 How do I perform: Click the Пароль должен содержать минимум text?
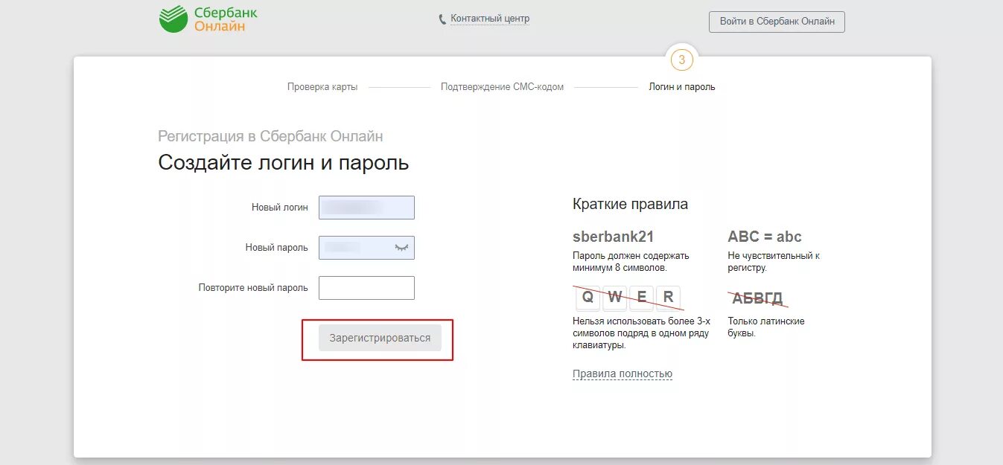pos(631,261)
